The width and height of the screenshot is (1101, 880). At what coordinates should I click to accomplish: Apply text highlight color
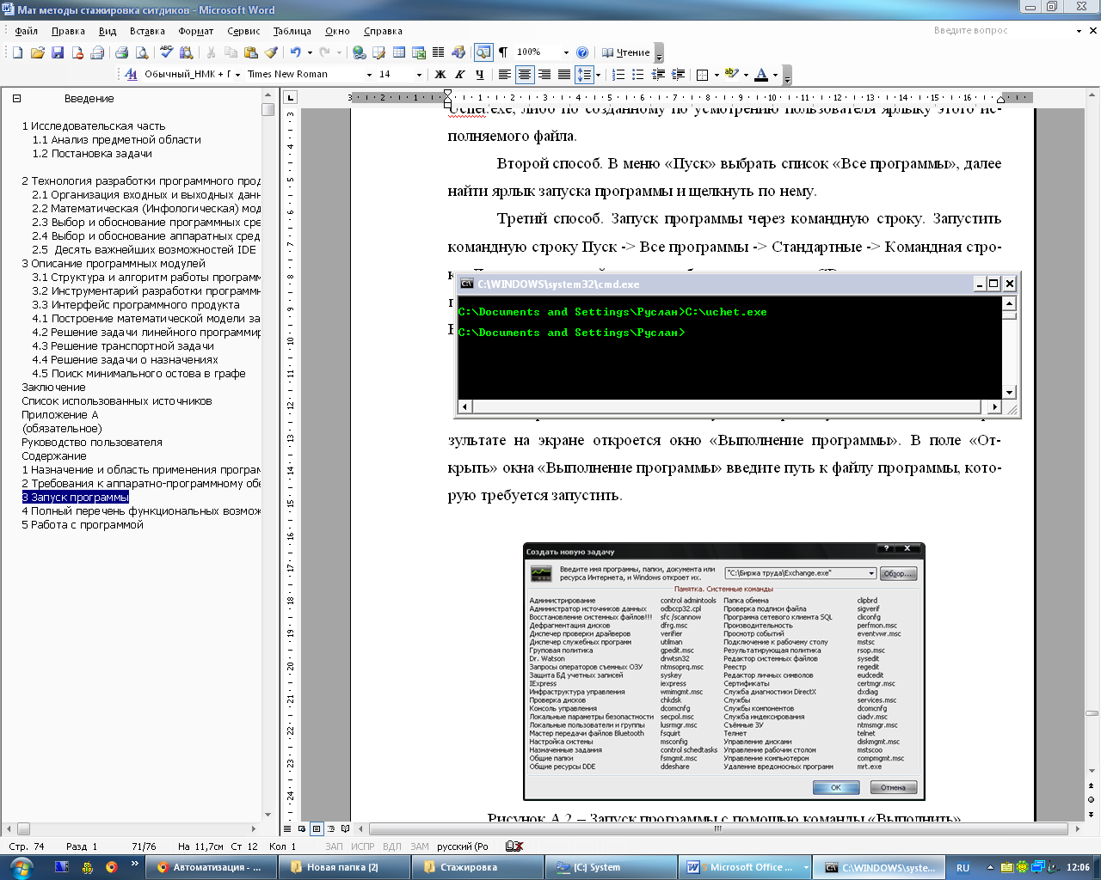[x=731, y=75]
